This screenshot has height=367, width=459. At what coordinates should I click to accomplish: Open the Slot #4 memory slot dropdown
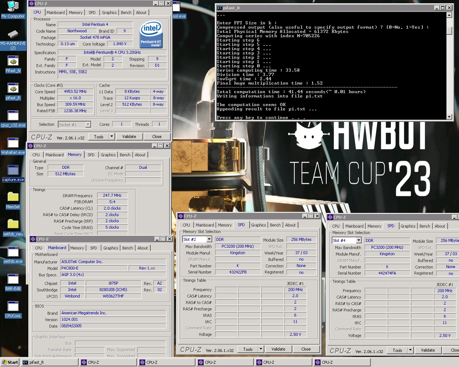point(359,240)
